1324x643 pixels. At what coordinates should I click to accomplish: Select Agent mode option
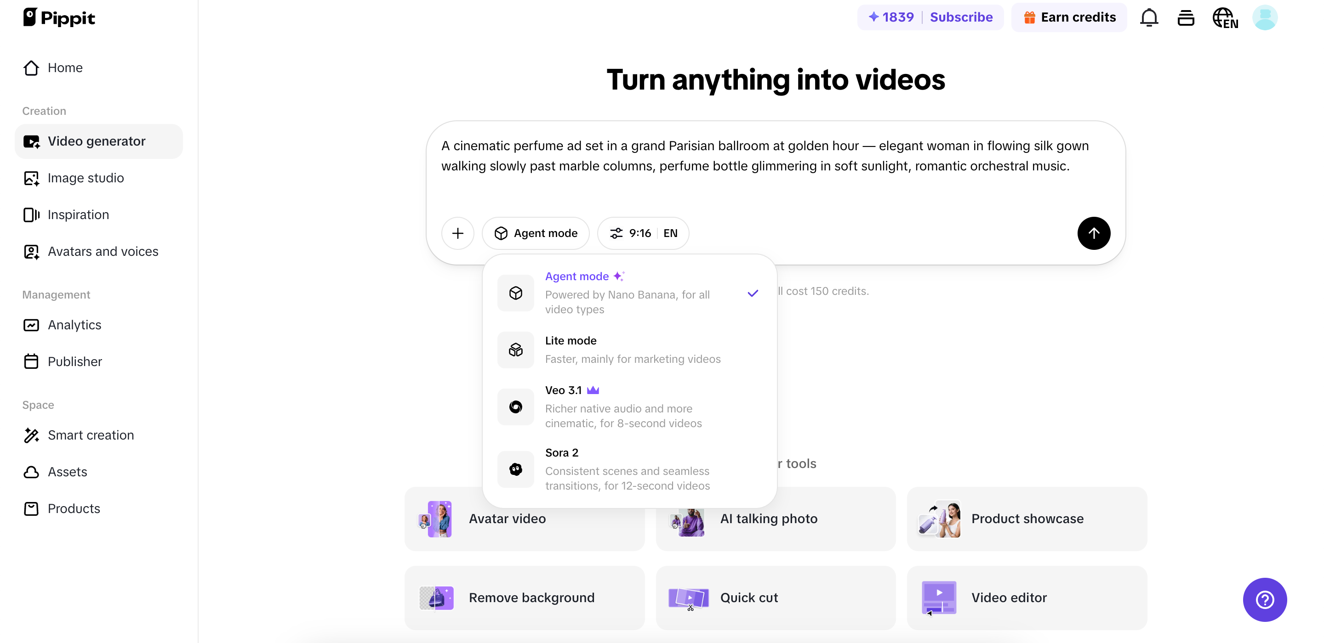click(629, 293)
